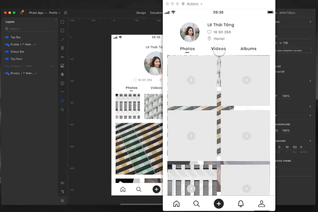Open the layers stack icon at bottom
The height and width of the screenshot is (212, 318).
pos(62,201)
